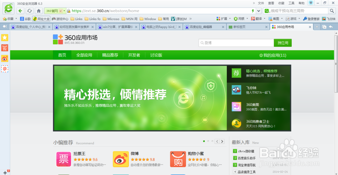Image resolution: width=338 pixels, height=175 pixels.
Task: Show next recommendations with right arrow
Action: coord(222,141)
